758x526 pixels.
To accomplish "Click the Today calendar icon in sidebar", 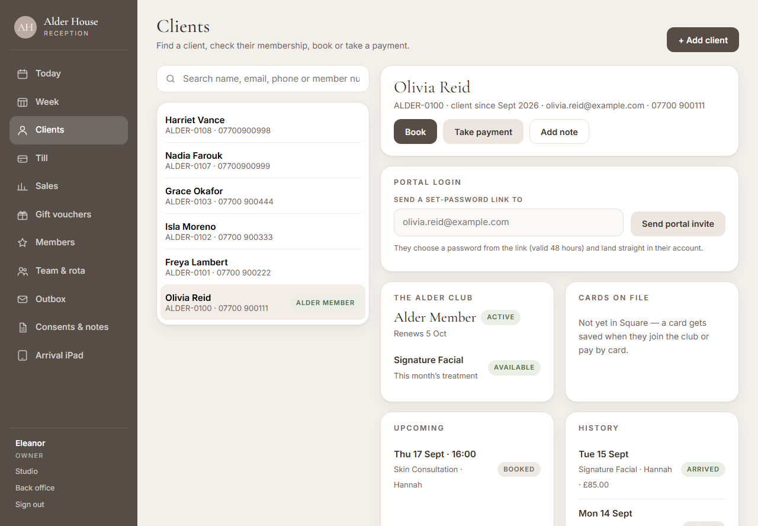I will (23, 74).
